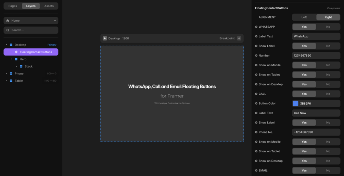Click the canvas heading WhatsApp, Call and Email
344x176 pixels.
pos(172,86)
